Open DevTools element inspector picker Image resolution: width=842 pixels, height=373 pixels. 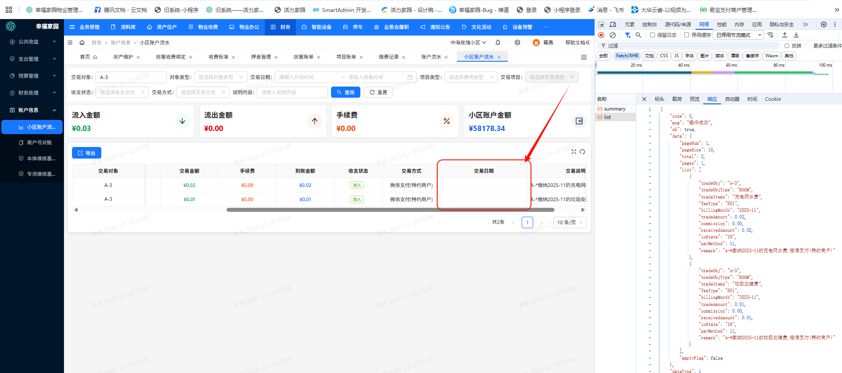tap(601, 24)
